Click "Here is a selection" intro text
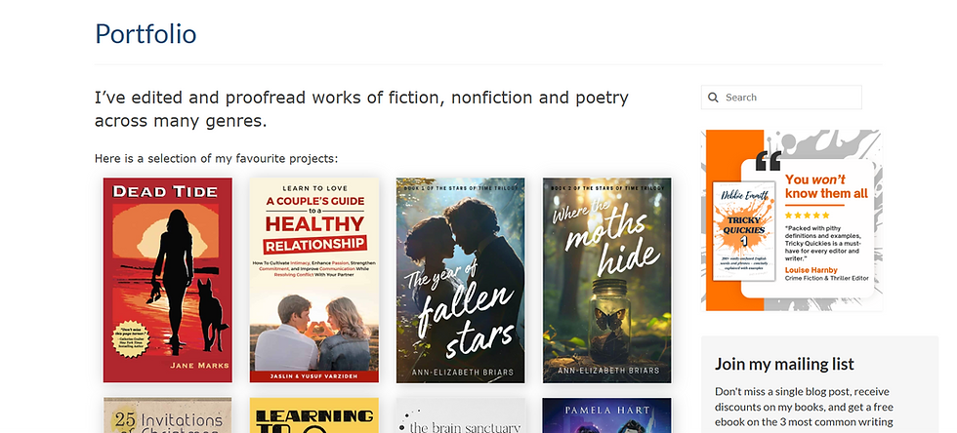Screen dimensions: 957x433 pos(216,158)
